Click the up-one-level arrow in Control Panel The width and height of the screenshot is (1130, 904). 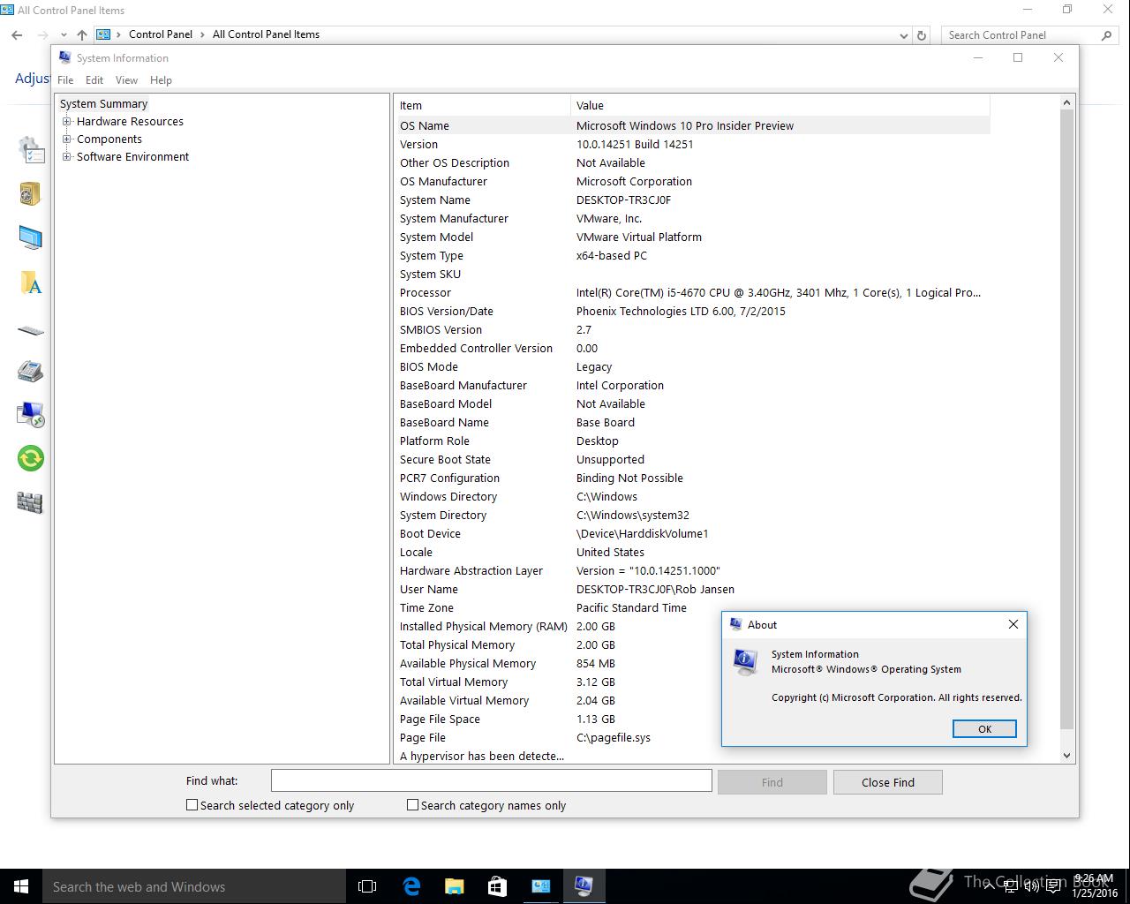pyautogui.click(x=81, y=35)
